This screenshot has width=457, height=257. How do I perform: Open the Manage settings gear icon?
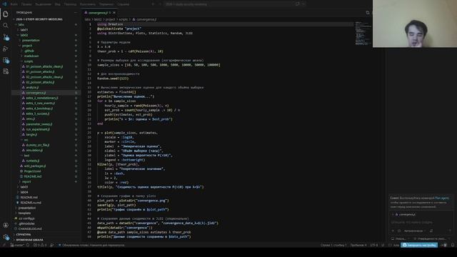[6, 237]
